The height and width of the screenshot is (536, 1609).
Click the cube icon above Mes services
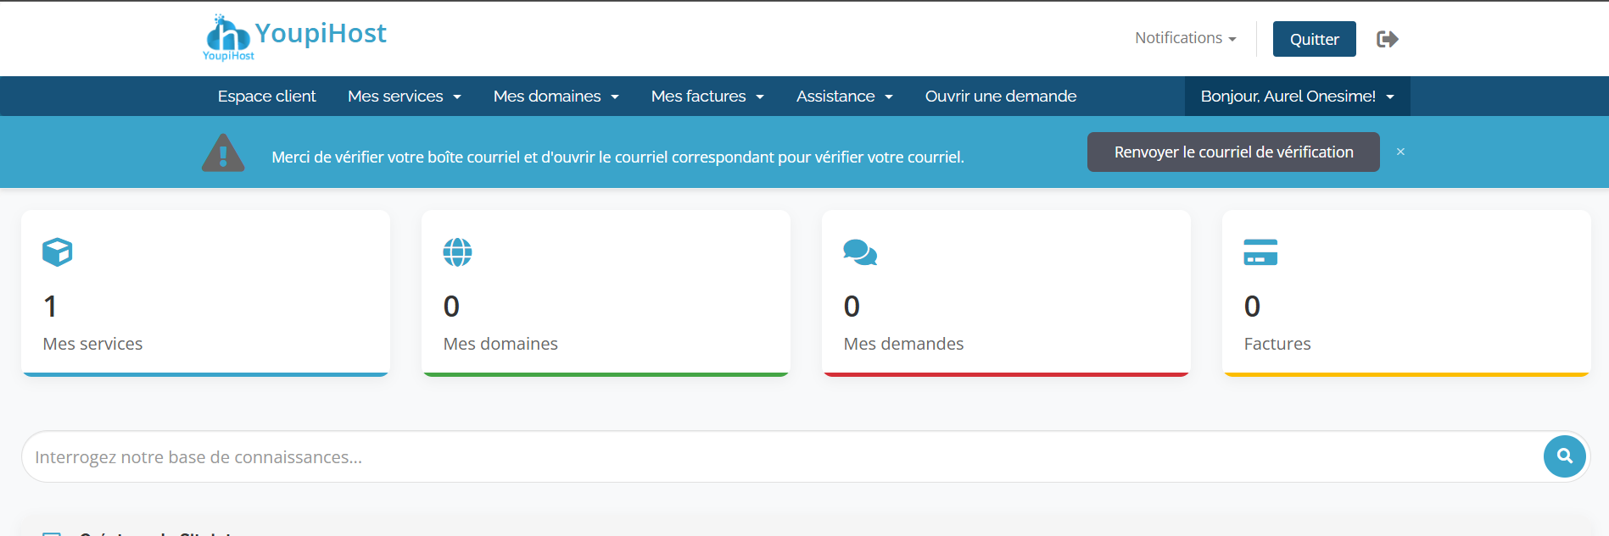(x=58, y=252)
